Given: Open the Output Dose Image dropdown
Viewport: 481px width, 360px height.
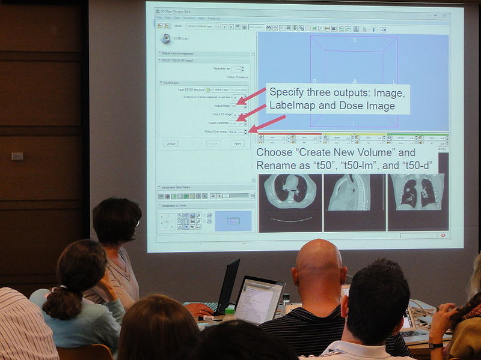Looking at the screenshot, I should click(x=237, y=131).
